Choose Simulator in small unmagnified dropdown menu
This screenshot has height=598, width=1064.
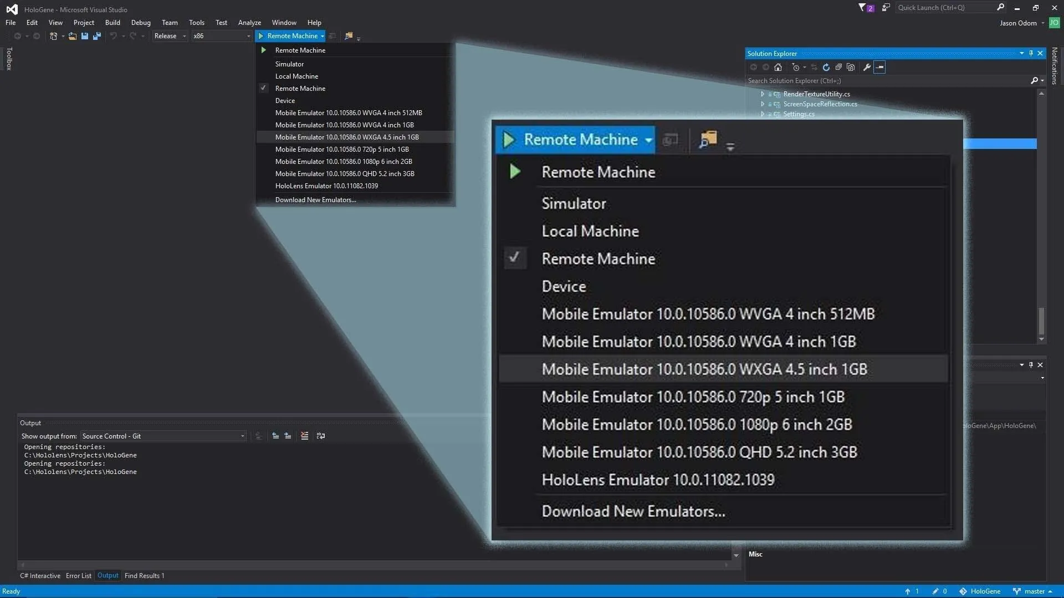pos(289,64)
